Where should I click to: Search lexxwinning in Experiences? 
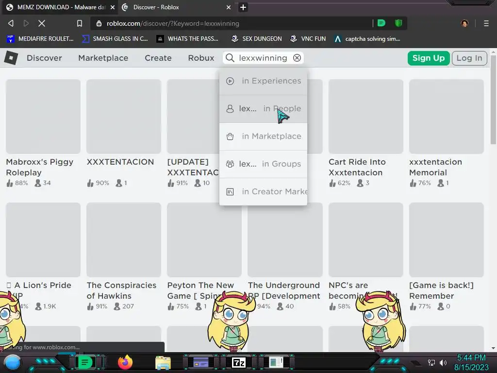pos(263,81)
